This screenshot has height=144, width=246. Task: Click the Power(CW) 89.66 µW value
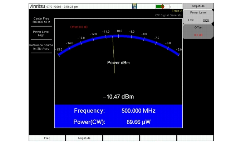[x=138, y=122]
